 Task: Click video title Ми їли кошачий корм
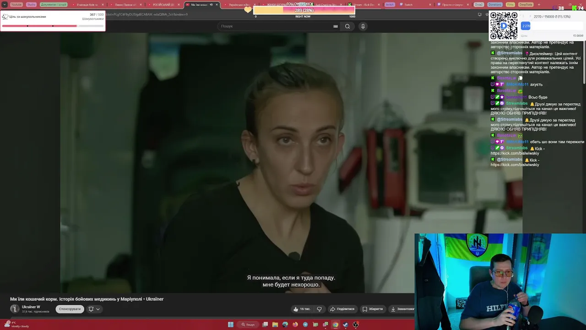coord(87,299)
